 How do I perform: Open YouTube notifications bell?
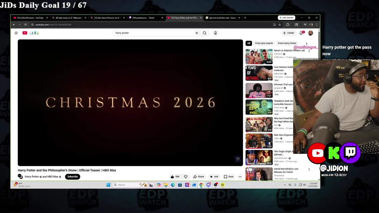pos(301,33)
